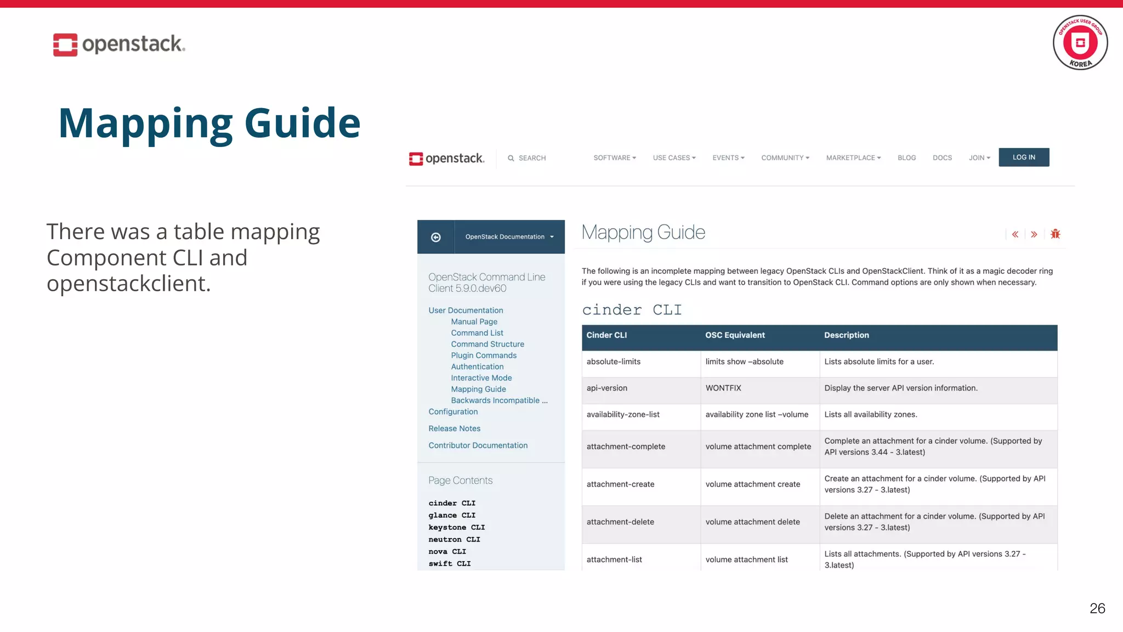
Task: Go to DOCS in the navigation bar
Action: tap(942, 158)
